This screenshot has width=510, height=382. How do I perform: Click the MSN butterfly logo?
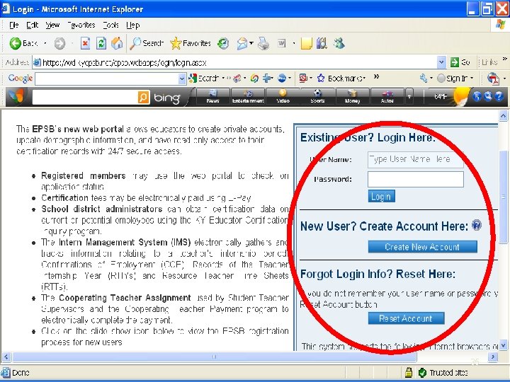pos(16,96)
